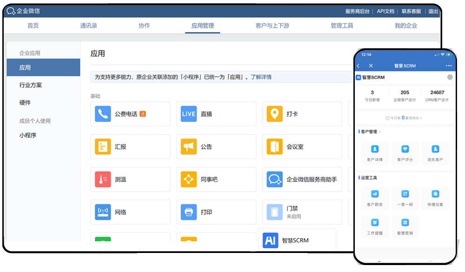Click the orange 送 badge on 公费电话
Image resolution: width=465 pixels, height=272 pixels.
[x=143, y=114]
